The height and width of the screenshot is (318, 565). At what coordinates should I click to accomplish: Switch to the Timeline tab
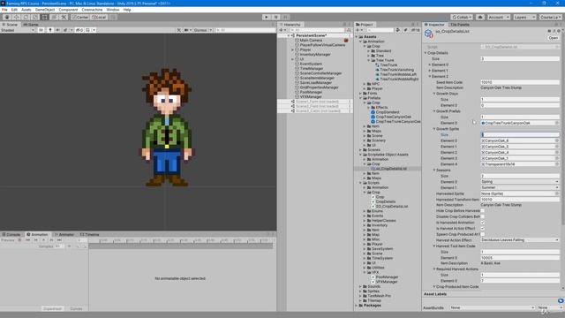[x=90, y=234]
